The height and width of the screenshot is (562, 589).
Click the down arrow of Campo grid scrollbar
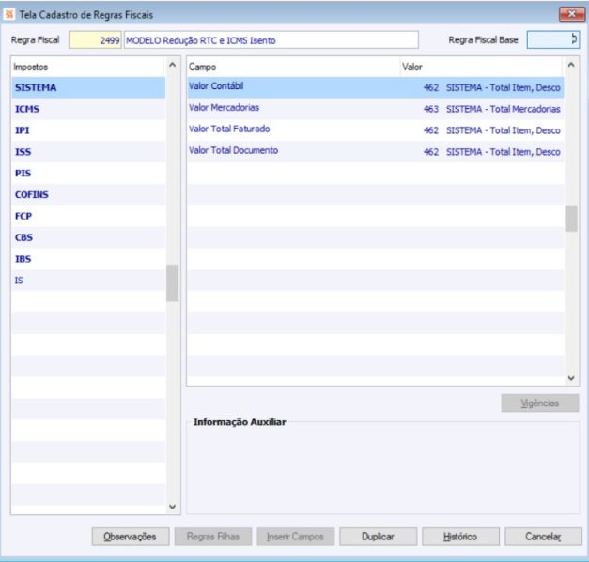pos(571,378)
